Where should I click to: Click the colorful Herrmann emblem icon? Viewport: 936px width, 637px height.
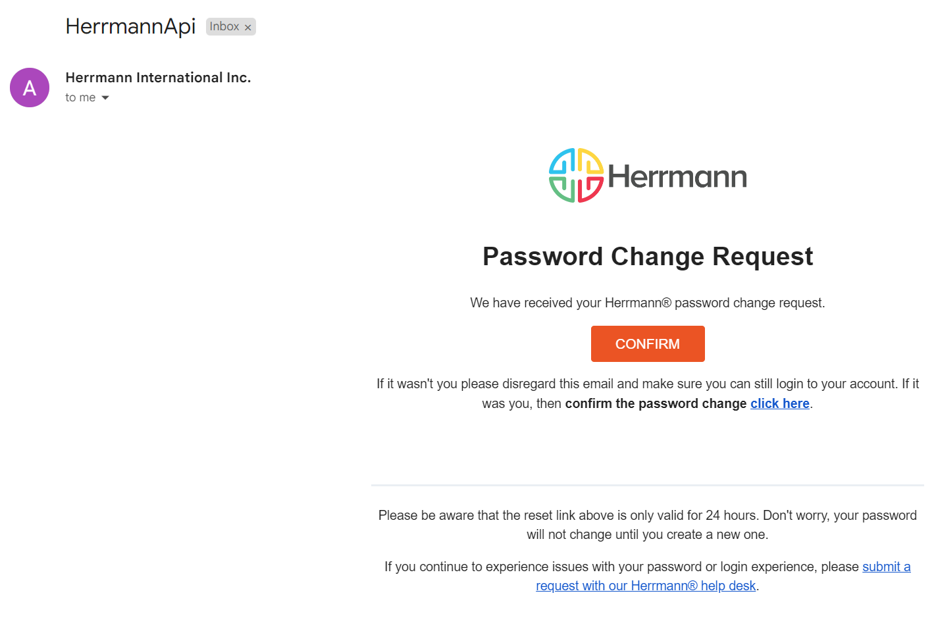tap(576, 176)
